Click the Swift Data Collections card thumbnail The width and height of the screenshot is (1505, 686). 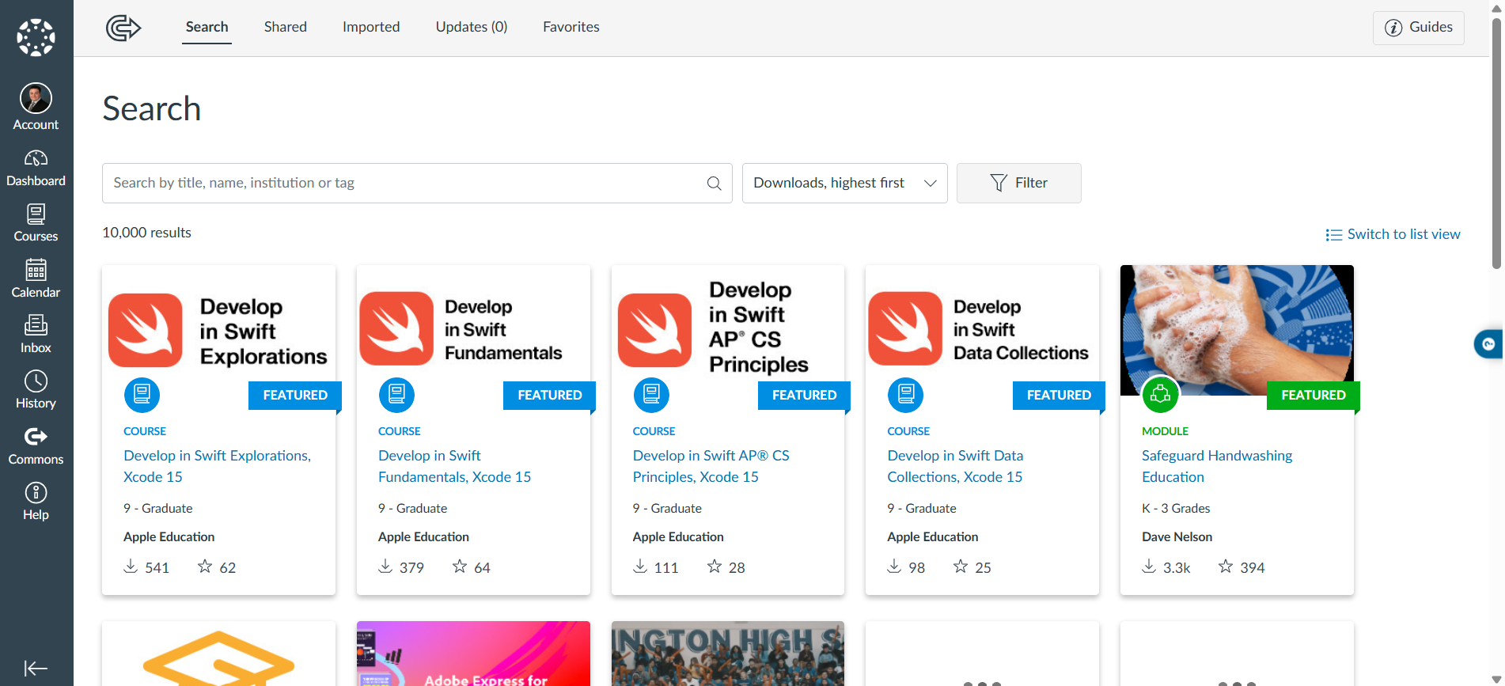[x=982, y=330]
